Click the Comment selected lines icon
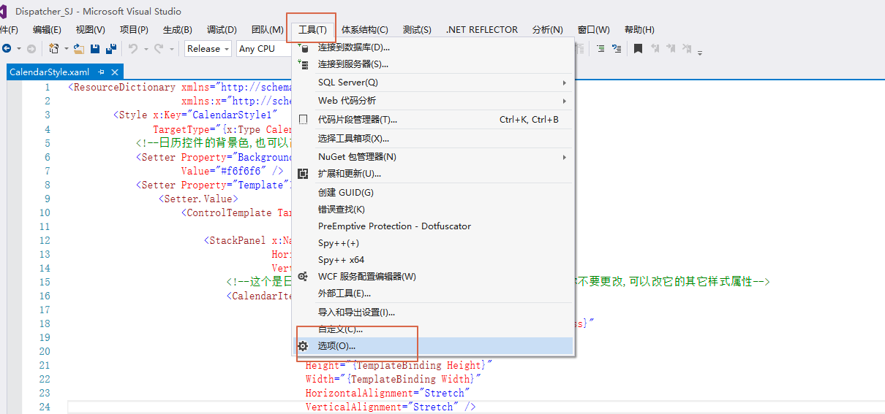Image resolution: width=885 pixels, height=414 pixels. pos(600,49)
